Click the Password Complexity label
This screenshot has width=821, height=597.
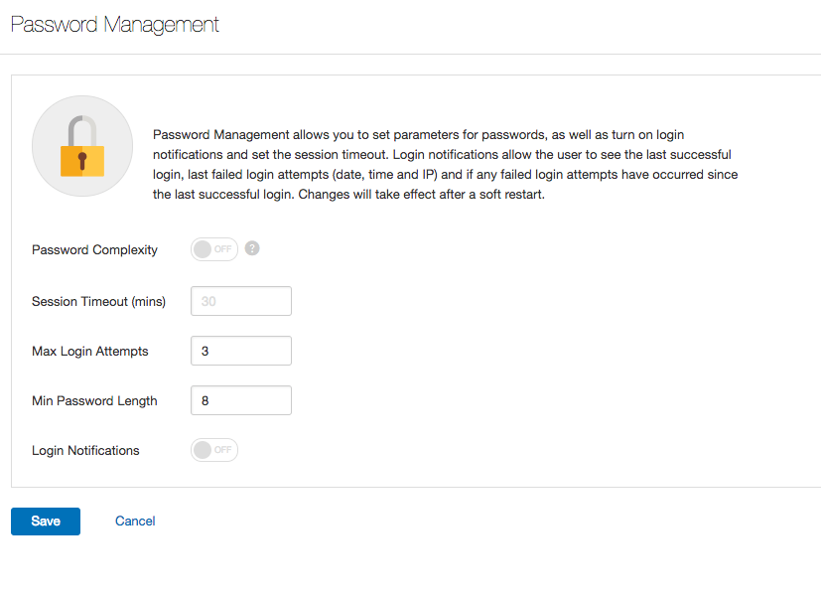94,250
